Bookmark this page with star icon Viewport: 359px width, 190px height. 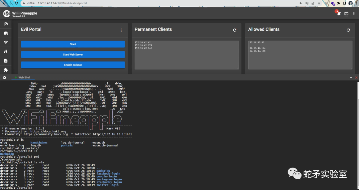click(319, 3)
